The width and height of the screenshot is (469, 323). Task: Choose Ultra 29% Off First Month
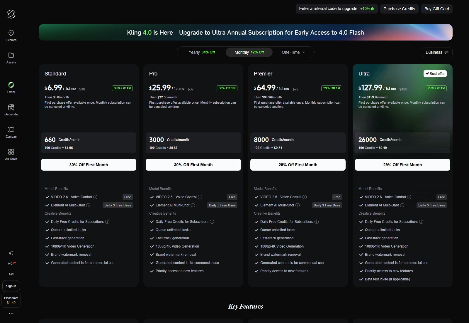[x=402, y=165]
